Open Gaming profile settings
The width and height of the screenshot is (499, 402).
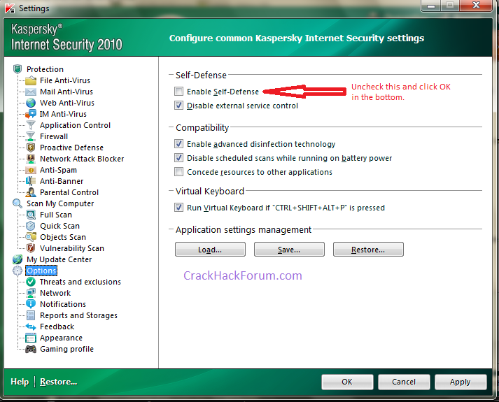tap(66, 349)
